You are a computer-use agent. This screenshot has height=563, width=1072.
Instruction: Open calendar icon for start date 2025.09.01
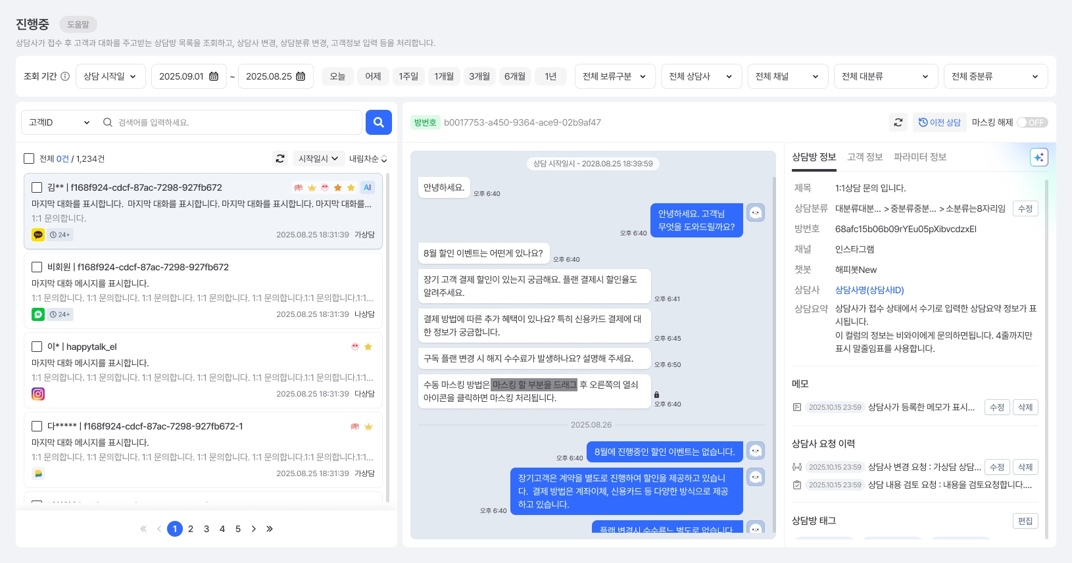coord(214,76)
